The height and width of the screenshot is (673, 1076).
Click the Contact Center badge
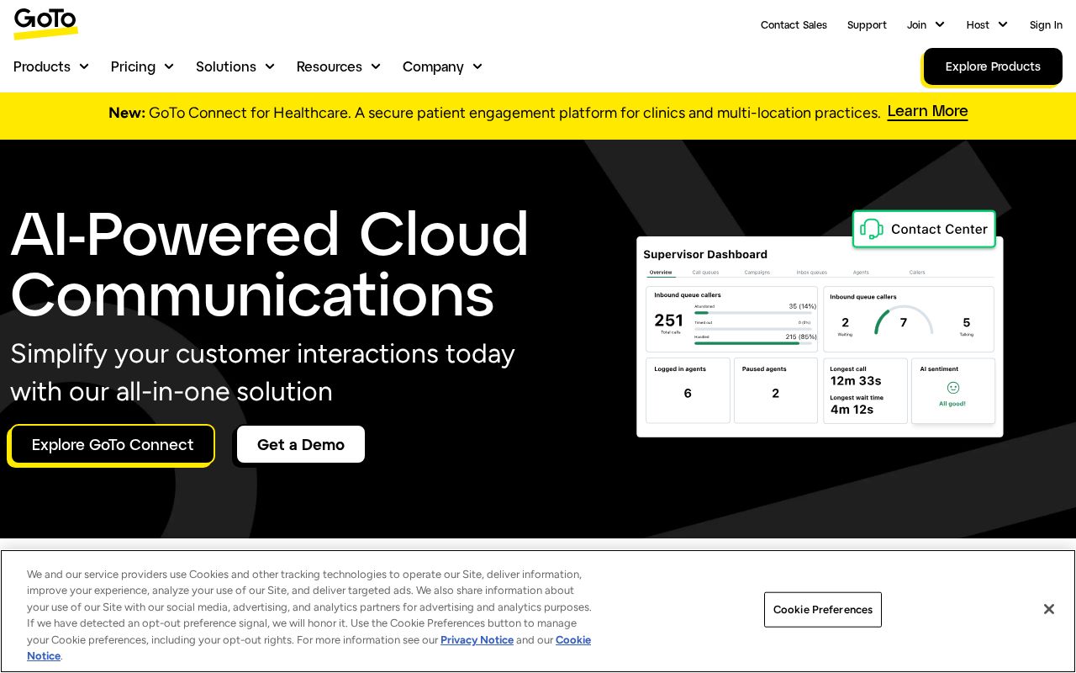click(924, 229)
